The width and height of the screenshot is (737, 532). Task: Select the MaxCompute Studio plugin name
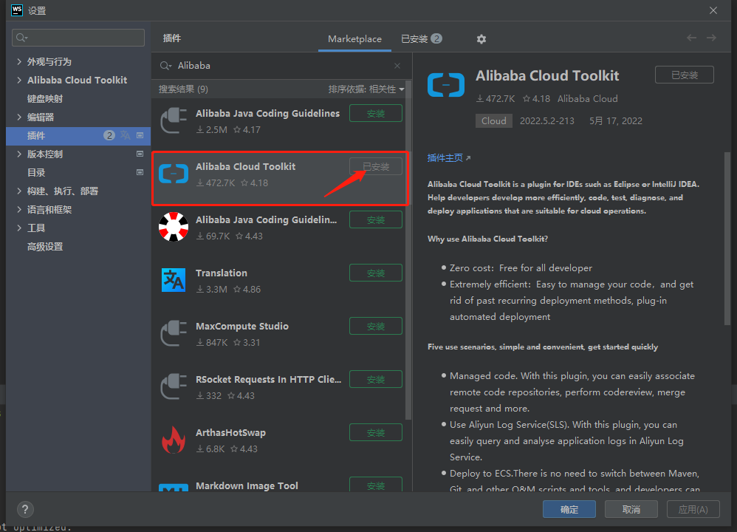(242, 327)
